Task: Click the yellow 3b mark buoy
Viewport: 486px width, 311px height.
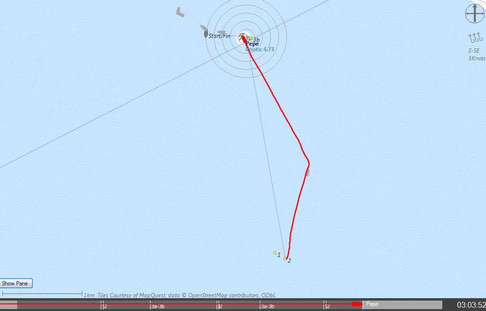Action: coord(250,38)
